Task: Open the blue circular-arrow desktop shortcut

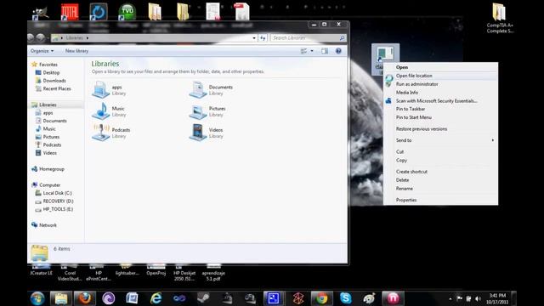Action: 99,12
